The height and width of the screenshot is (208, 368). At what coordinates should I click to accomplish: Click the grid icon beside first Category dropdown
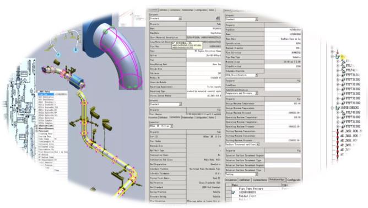[218, 18]
